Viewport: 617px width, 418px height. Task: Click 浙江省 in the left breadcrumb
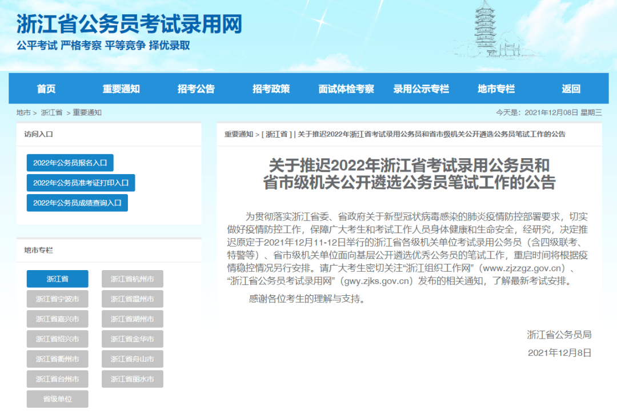tap(51, 112)
